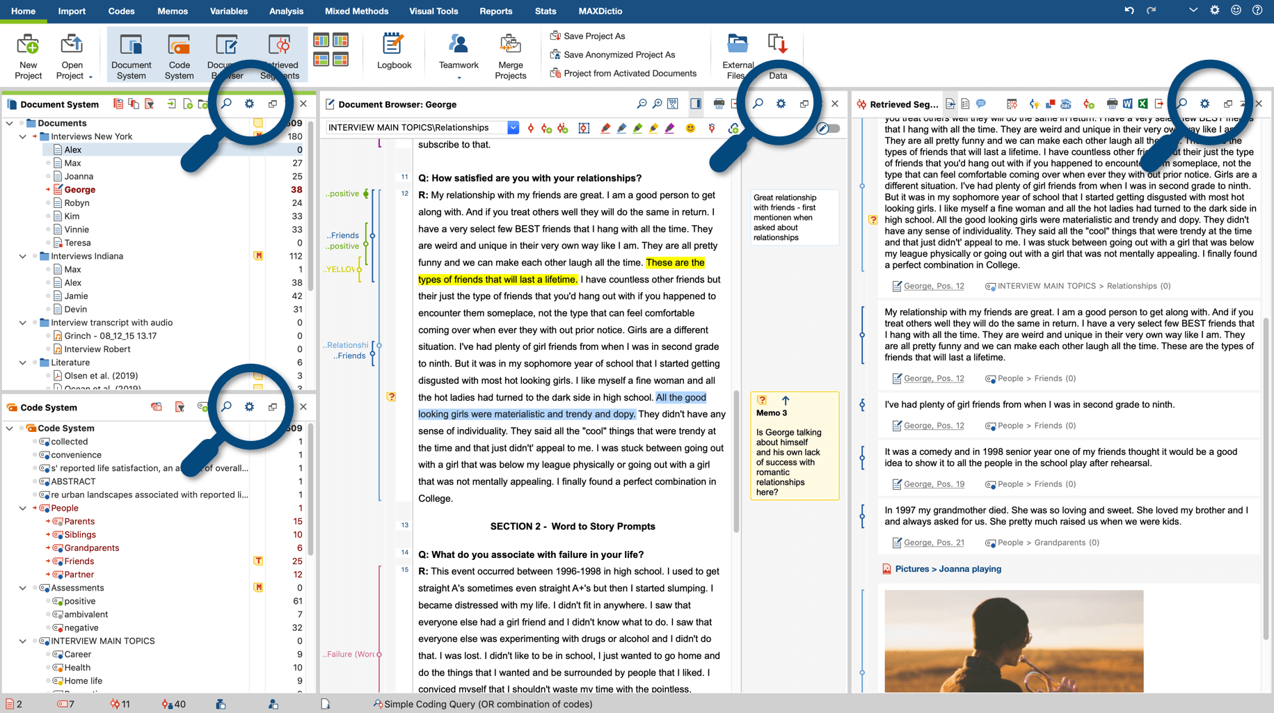Open the recent codes dropdown arrow
The height and width of the screenshot is (713, 1274).
tap(513, 128)
